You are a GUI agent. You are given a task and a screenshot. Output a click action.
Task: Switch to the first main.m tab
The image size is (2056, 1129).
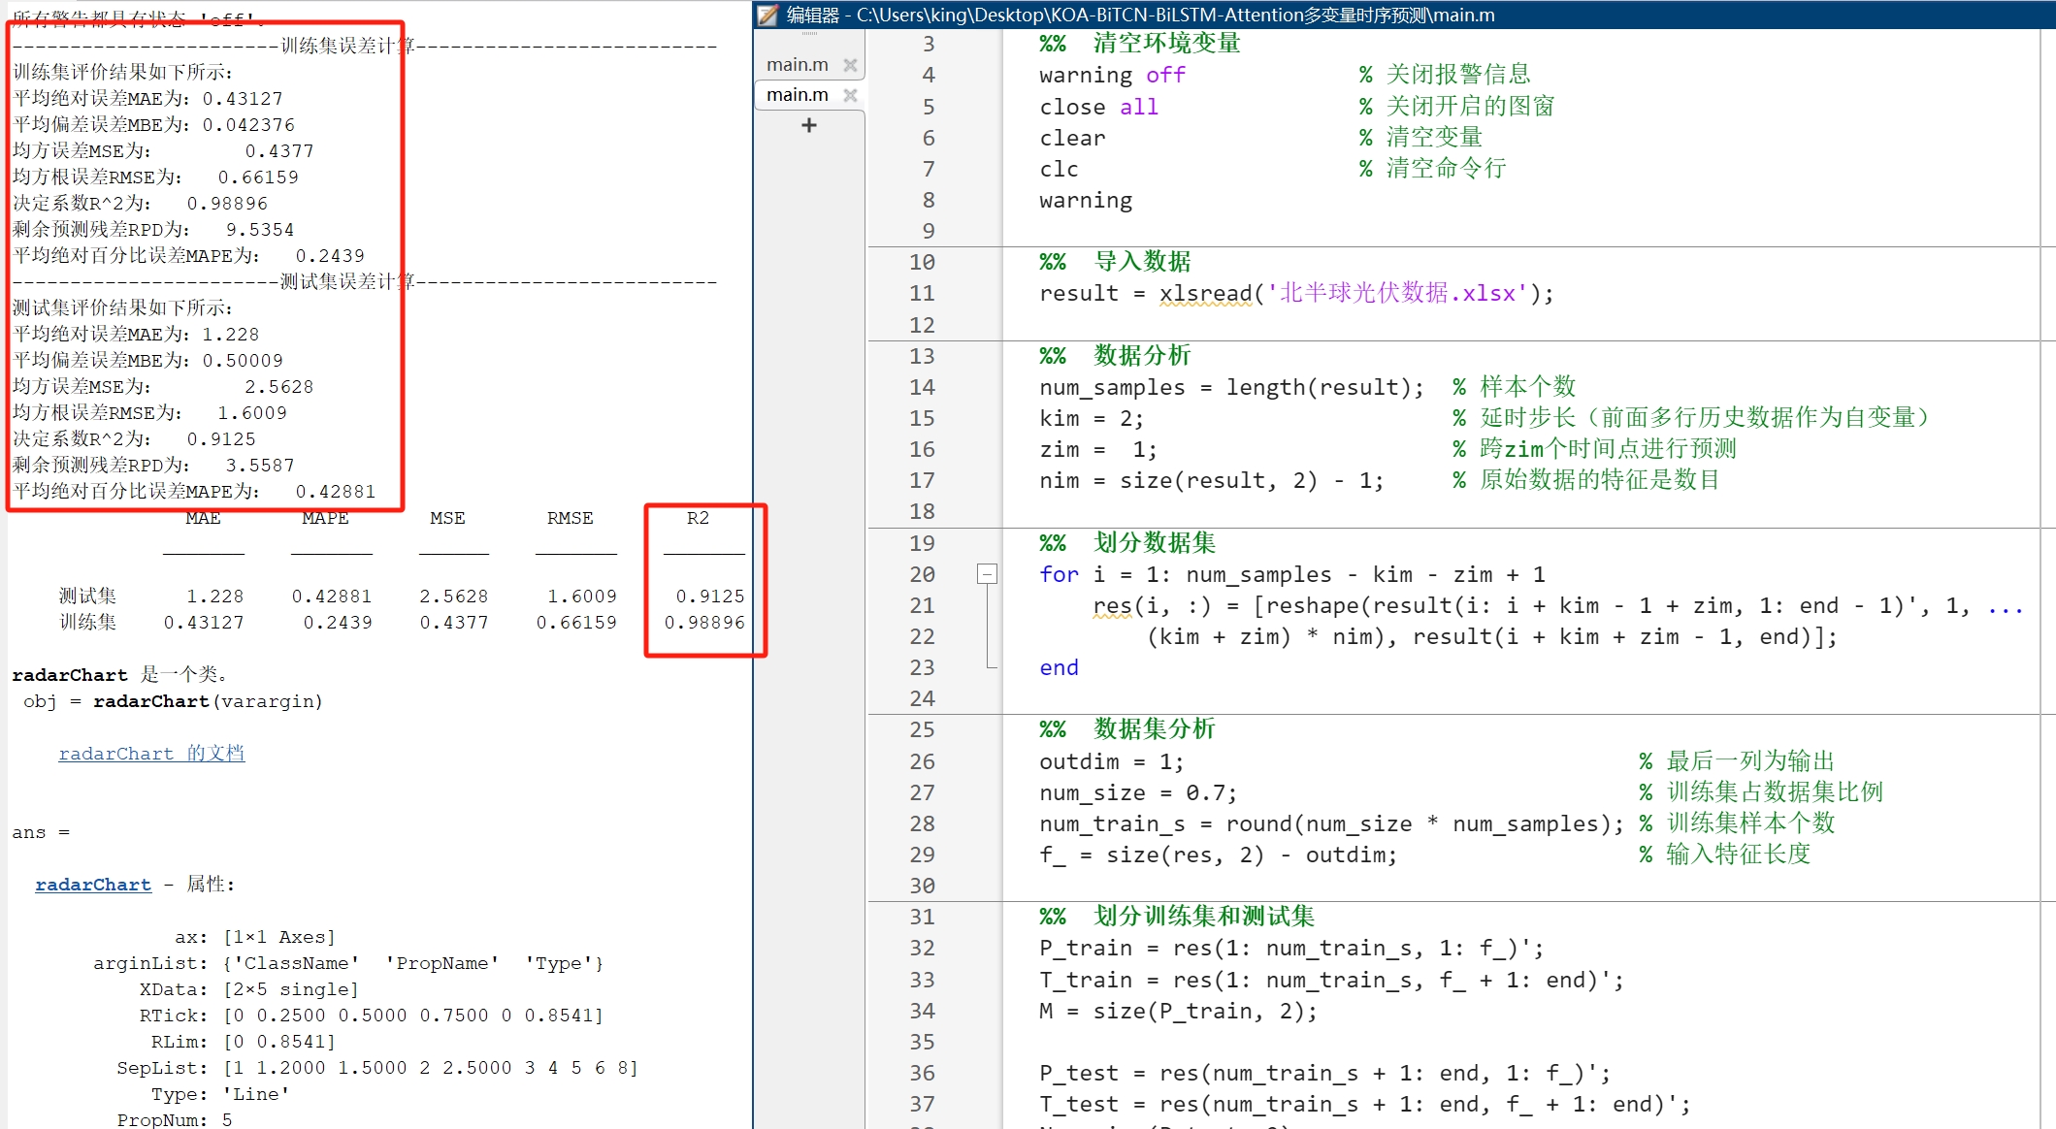point(796,64)
